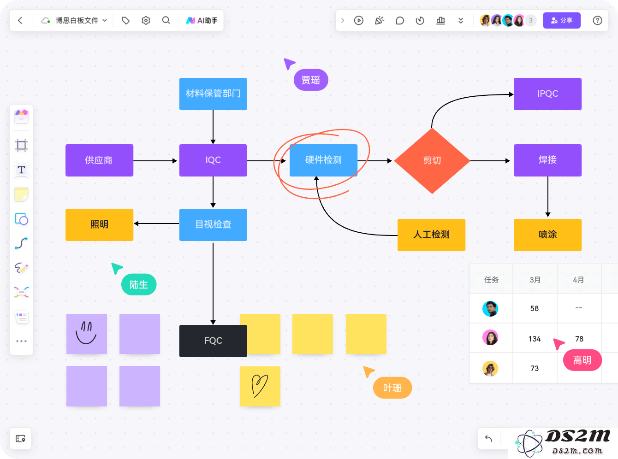Open help question mark icon
The image size is (618, 459).
click(x=597, y=20)
